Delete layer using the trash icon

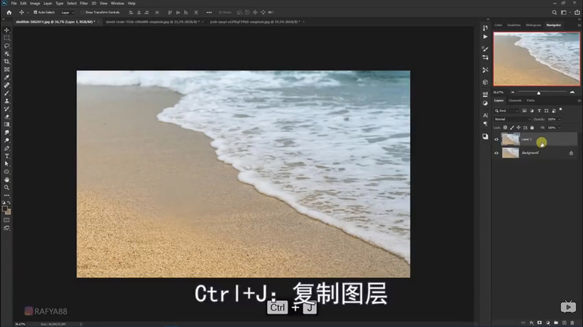[x=572, y=322]
